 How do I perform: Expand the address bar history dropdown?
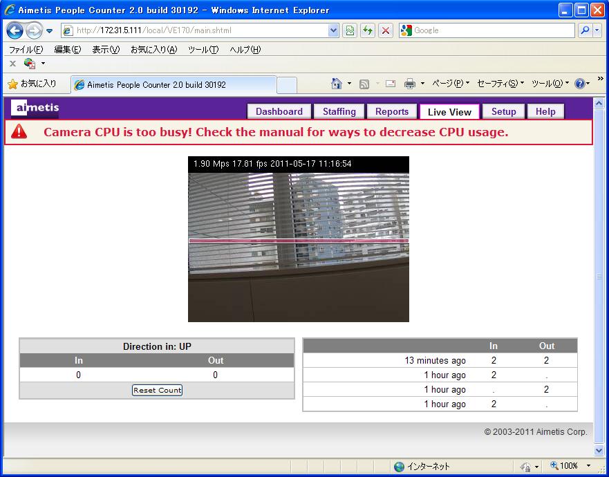(x=333, y=30)
